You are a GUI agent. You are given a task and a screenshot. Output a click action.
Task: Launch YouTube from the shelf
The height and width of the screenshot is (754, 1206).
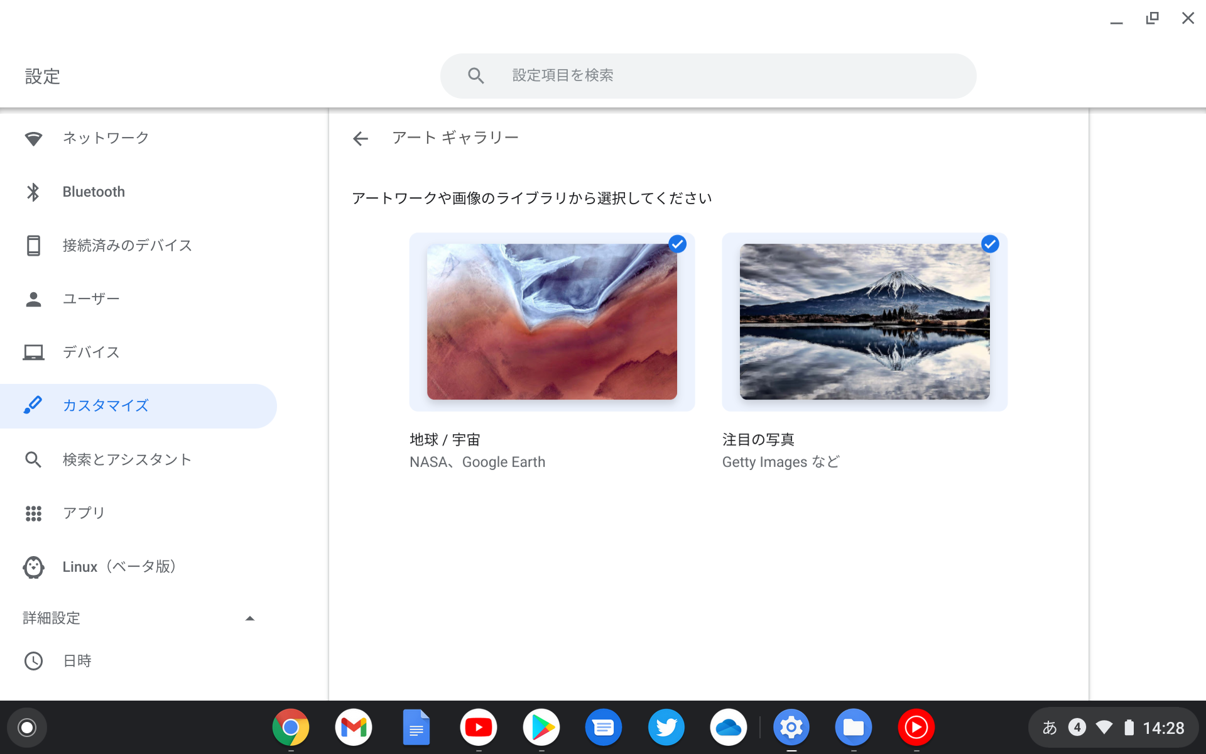[479, 727]
